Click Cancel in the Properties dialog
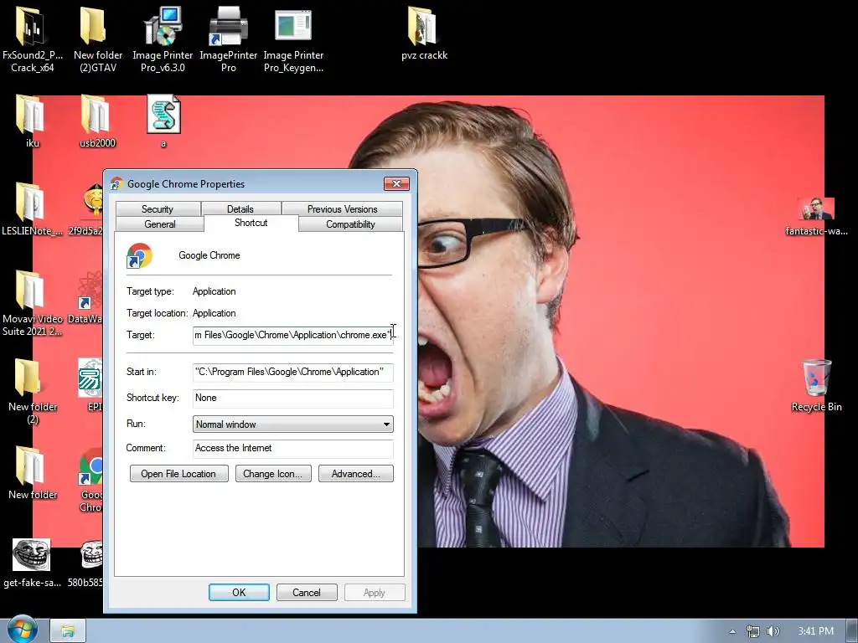The height and width of the screenshot is (643, 858). 307,593
